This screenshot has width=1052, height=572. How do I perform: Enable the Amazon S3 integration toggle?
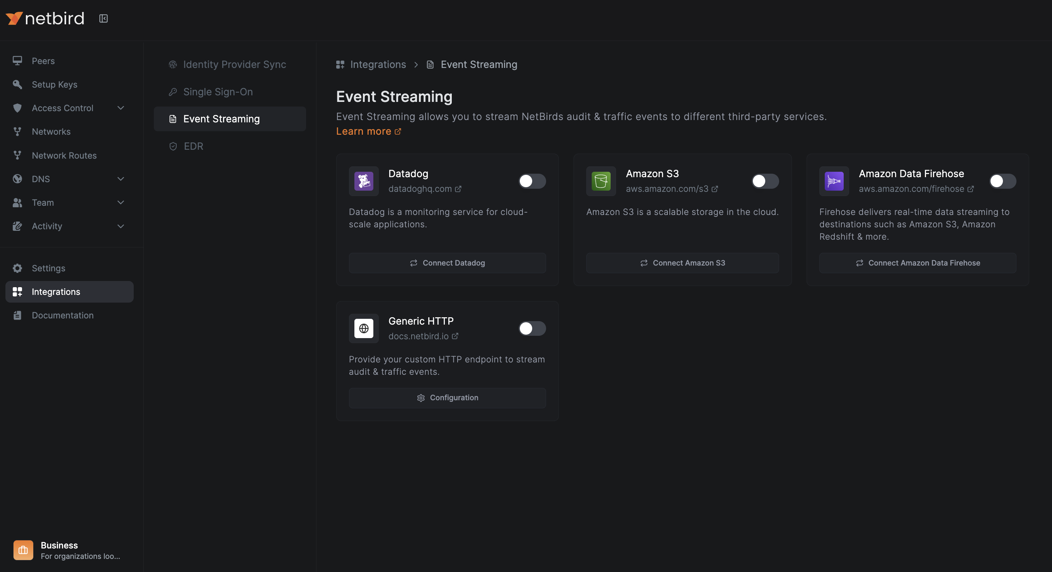coord(764,181)
